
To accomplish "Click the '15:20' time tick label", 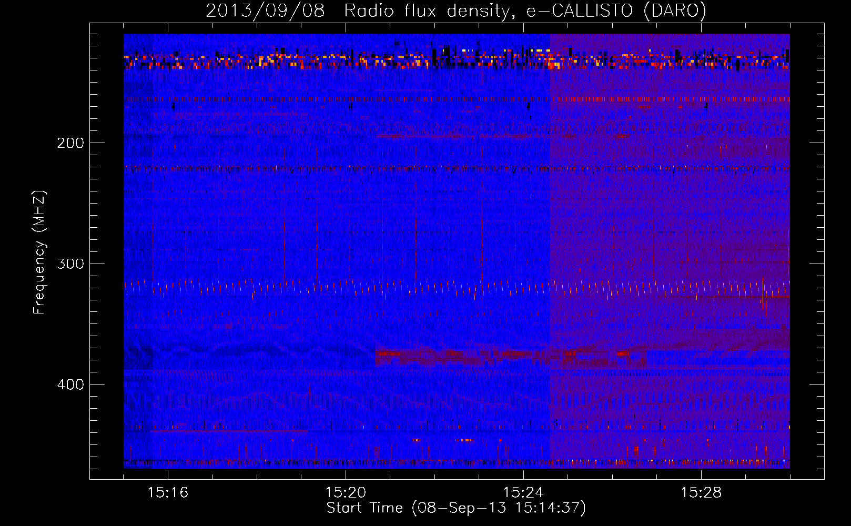I will coord(346,492).
